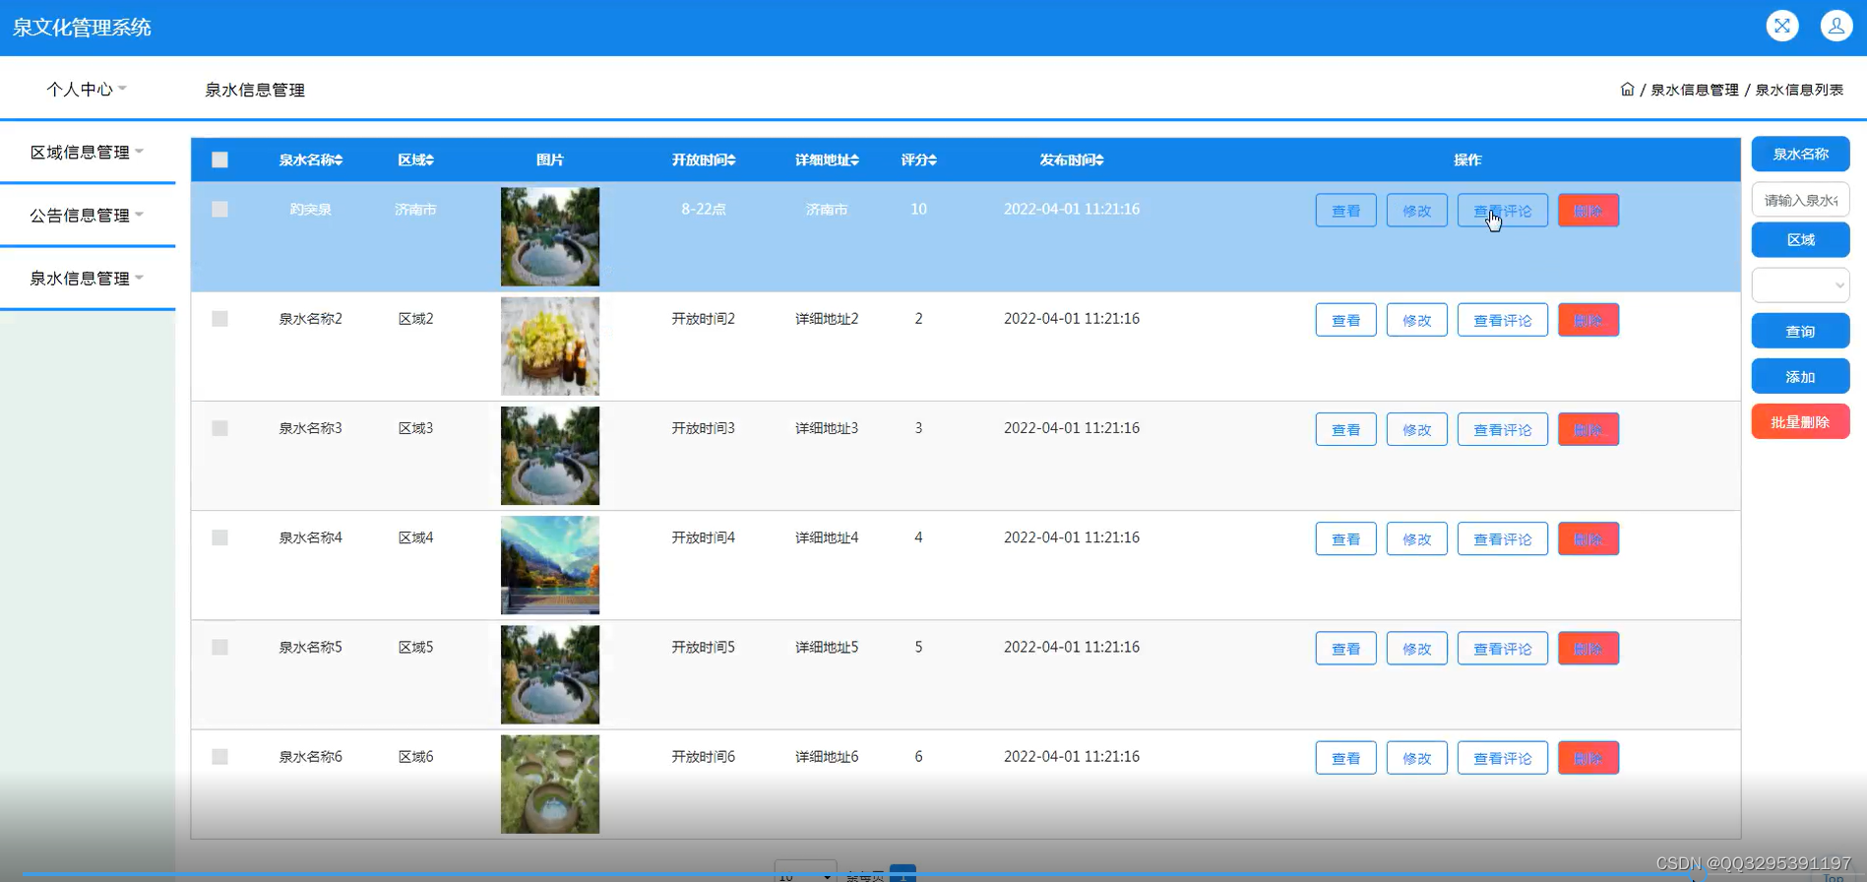Delete the 趵突泉 row
This screenshot has height=882, width=1867.
click(x=1587, y=211)
